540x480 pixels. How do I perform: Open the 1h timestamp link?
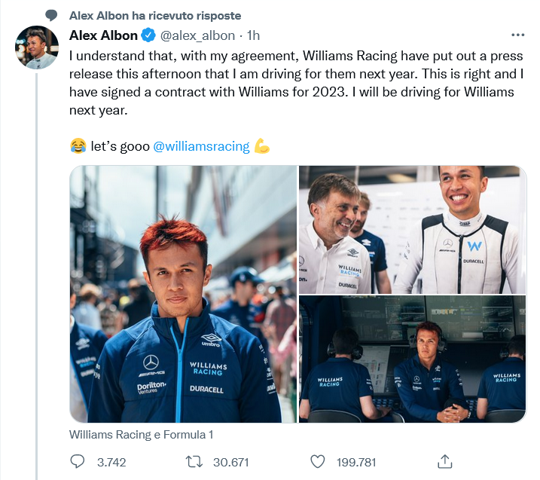(x=254, y=35)
